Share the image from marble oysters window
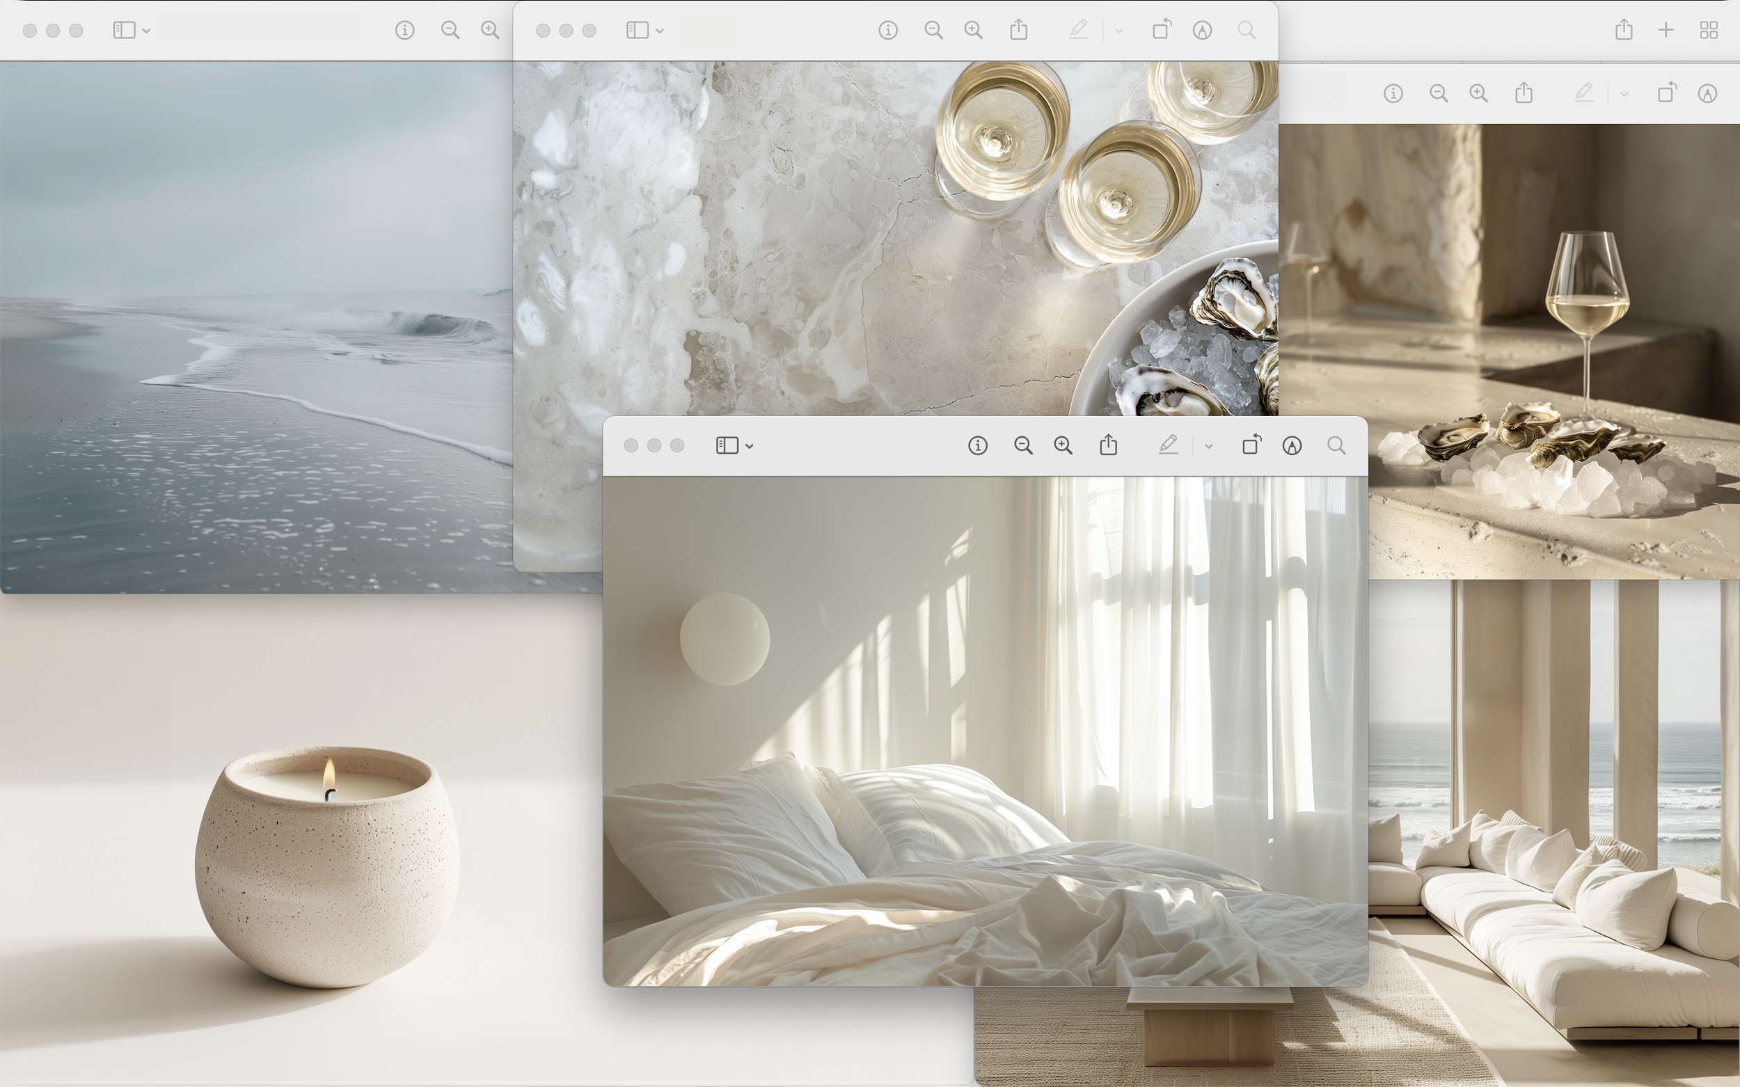Screen dimensions: 1740x1087 pyautogui.click(x=1019, y=29)
